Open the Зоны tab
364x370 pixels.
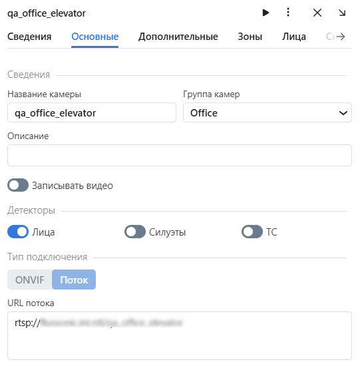[x=250, y=37]
